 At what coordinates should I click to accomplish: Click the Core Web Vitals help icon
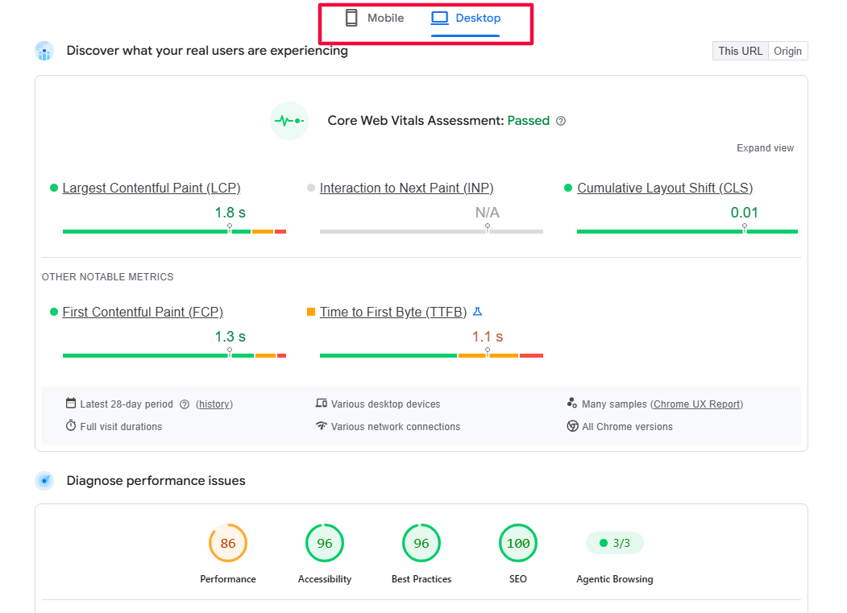coord(561,121)
